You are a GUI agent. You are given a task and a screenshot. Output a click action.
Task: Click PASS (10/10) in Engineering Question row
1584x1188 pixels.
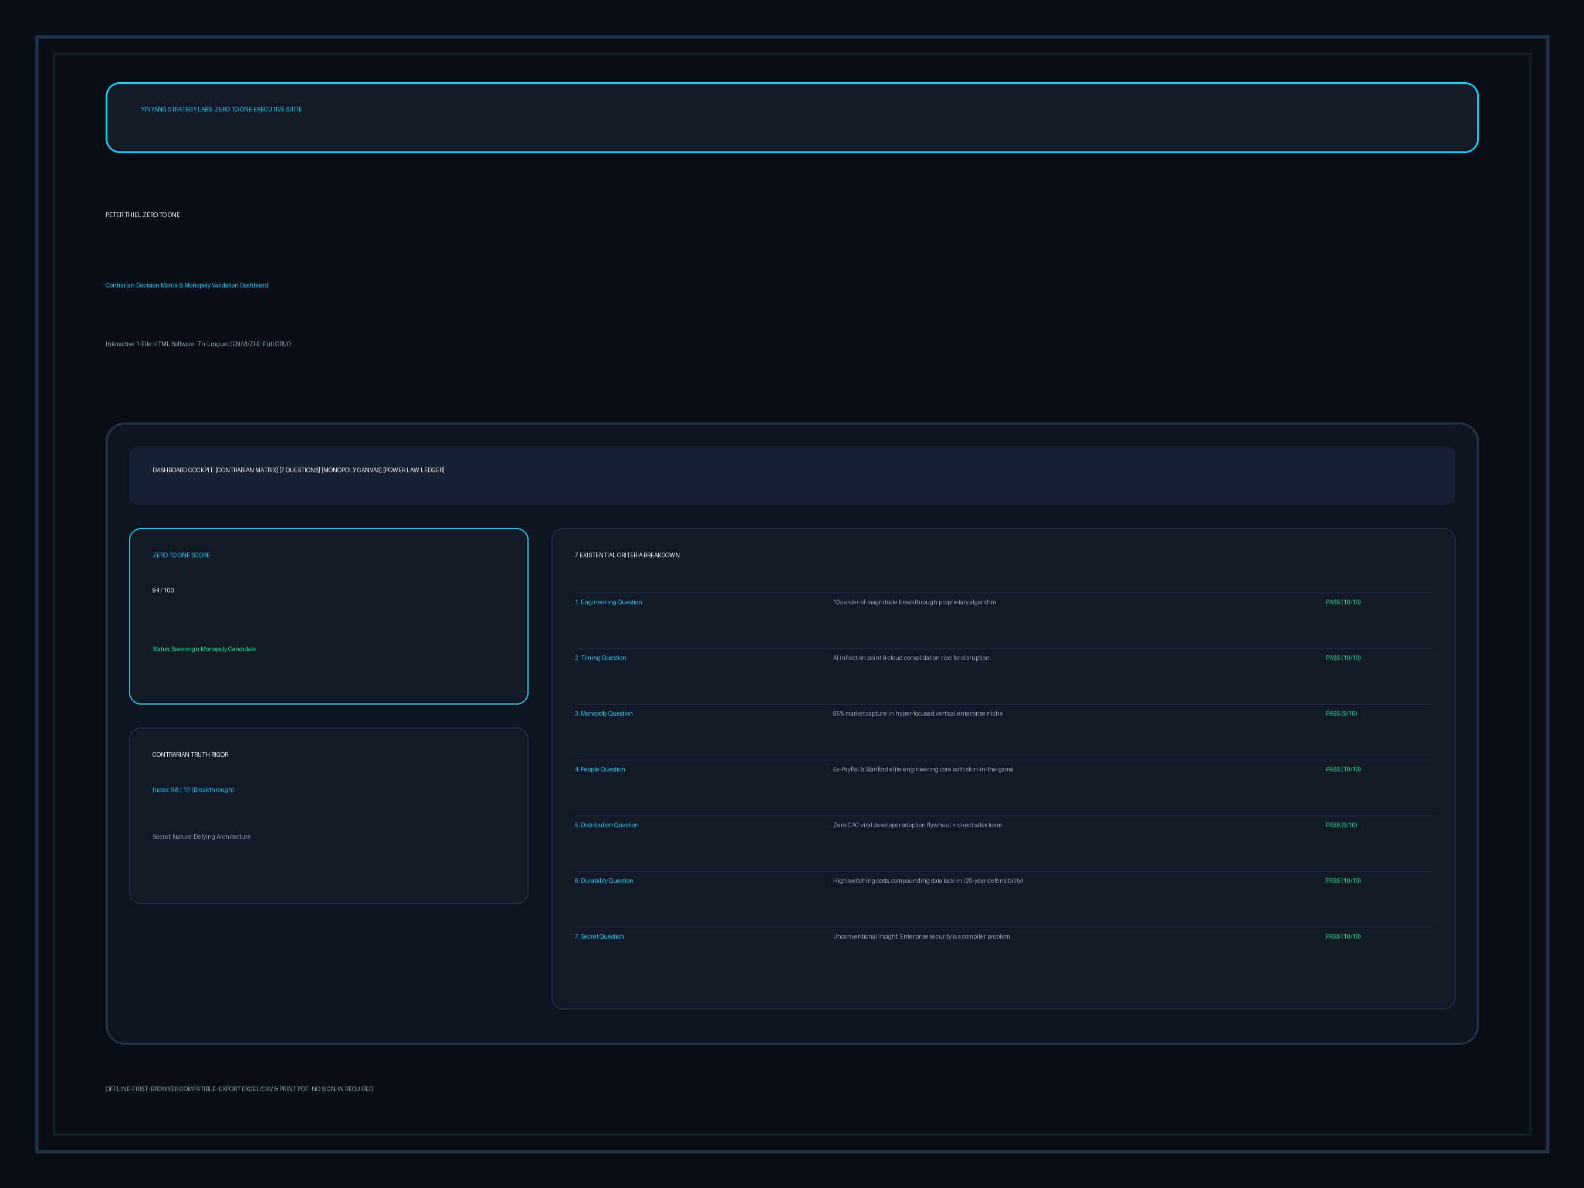pyautogui.click(x=1343, y=603)
